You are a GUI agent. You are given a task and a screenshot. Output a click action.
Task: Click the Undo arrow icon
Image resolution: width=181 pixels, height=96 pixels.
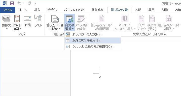(19, 3)
